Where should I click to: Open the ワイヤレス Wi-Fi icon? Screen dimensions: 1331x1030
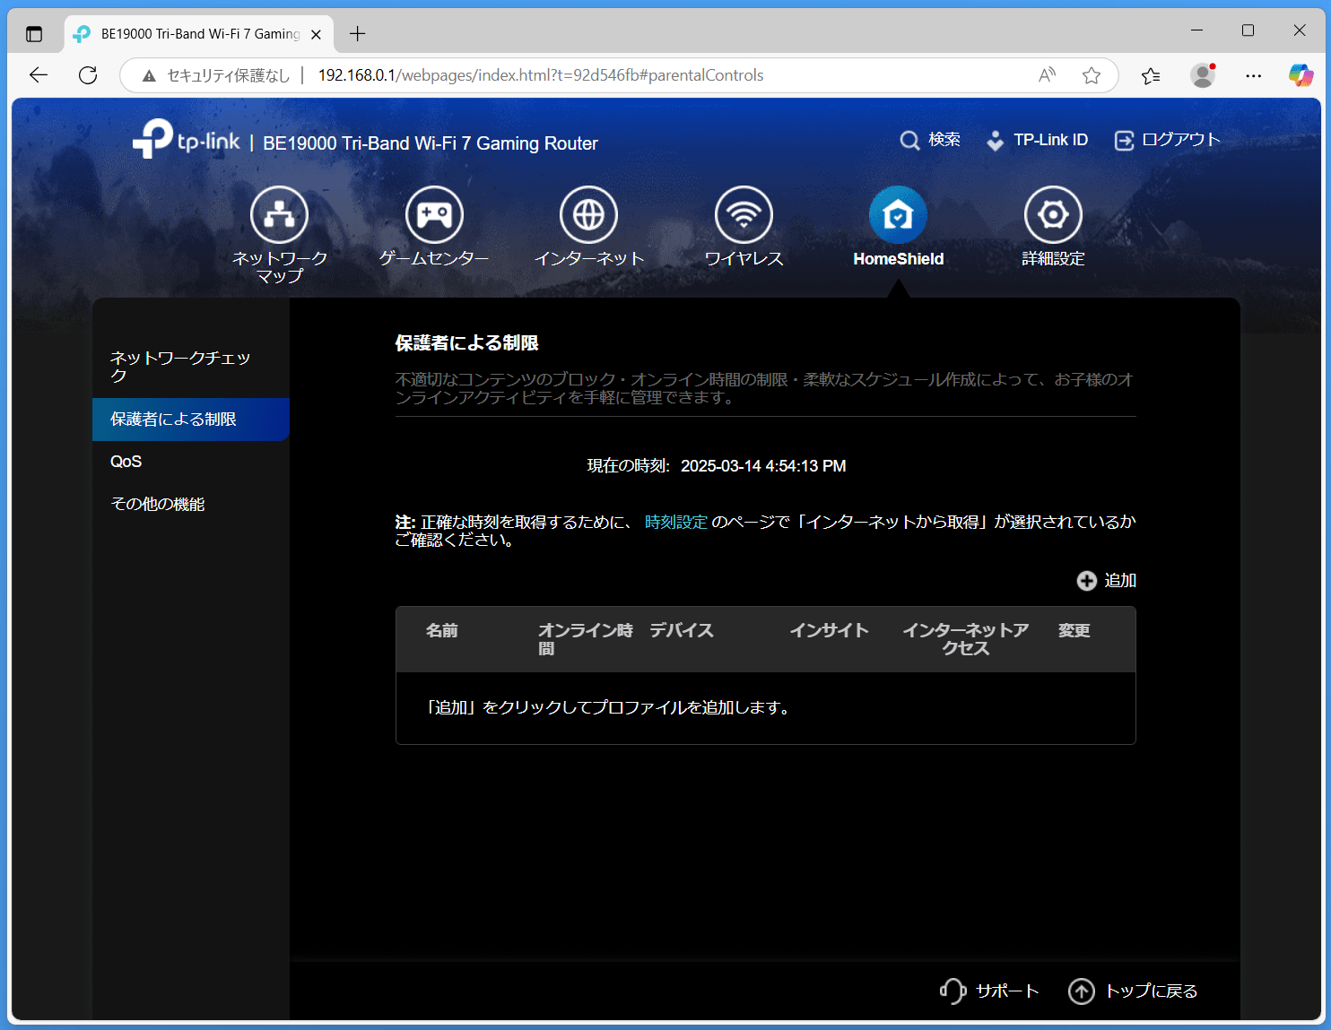click(x=744, y=214)
